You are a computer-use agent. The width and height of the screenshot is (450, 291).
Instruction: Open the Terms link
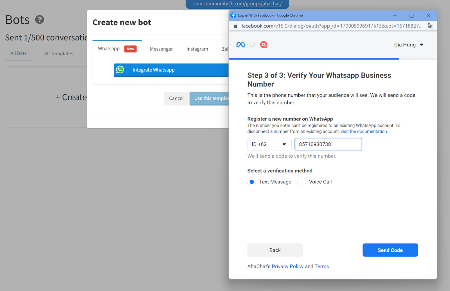click(322, 266)
